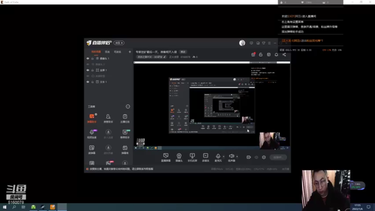
Task: Hide the 摄像头 1 source
Action: pyautogui.click(x=88, y=58)
